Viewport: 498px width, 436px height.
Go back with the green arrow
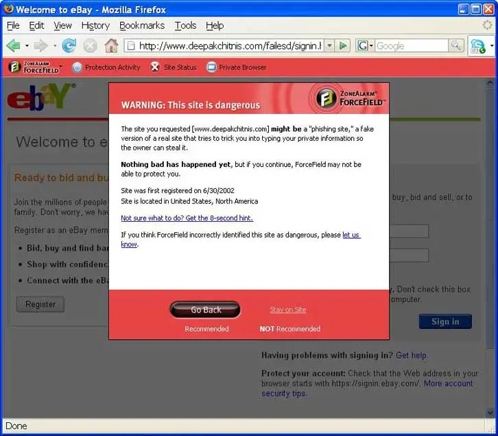click(x=13, y=46)
